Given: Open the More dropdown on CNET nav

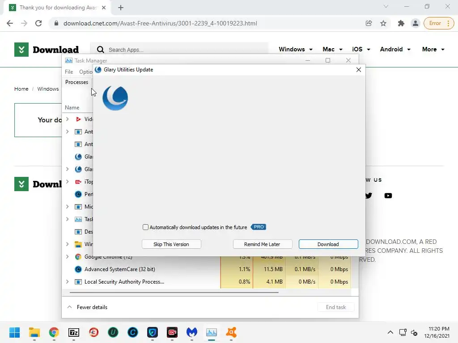Looking at the screenshot, I should tap(433, 49).
